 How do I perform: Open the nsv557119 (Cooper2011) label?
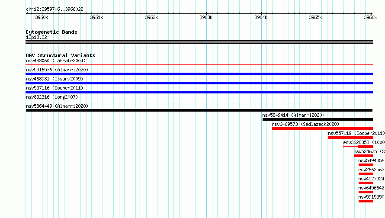point(356,133)
